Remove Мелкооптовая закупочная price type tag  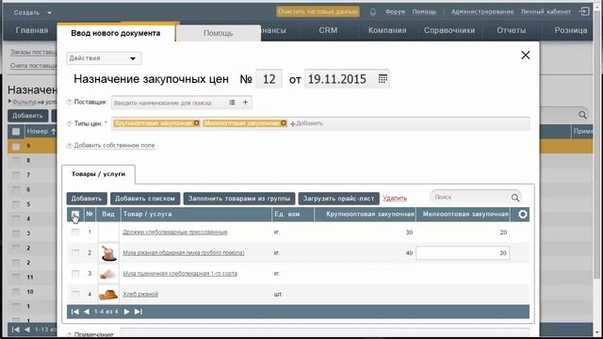tap(284, 123)
